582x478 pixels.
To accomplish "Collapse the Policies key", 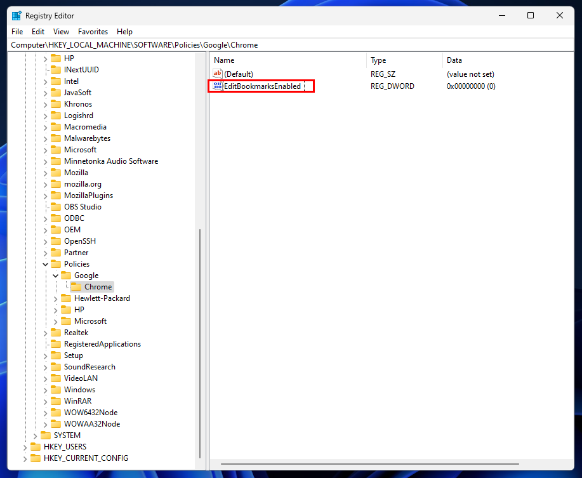I will [45, 264].
